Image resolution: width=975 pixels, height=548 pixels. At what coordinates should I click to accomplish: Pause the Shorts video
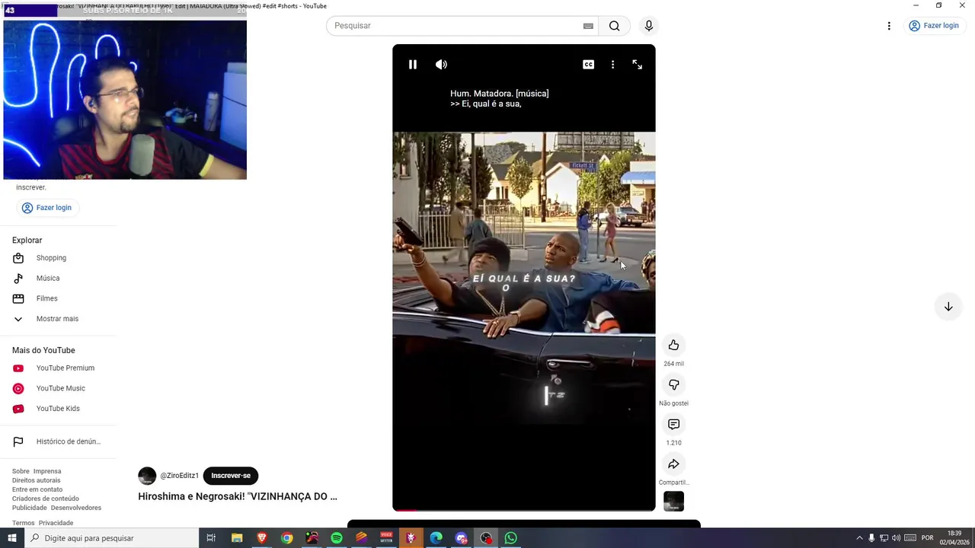point(412,65)
